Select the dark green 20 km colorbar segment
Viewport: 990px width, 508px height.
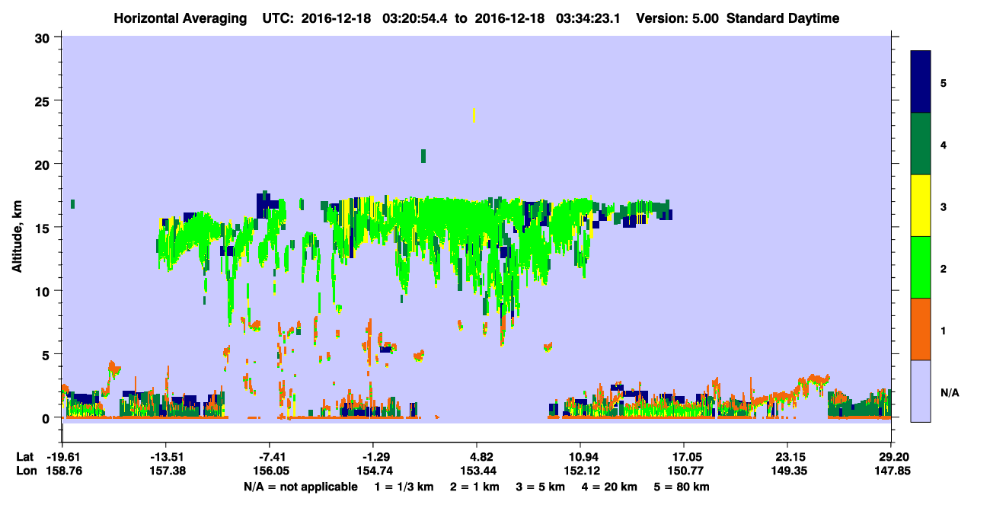click(921, 144)
